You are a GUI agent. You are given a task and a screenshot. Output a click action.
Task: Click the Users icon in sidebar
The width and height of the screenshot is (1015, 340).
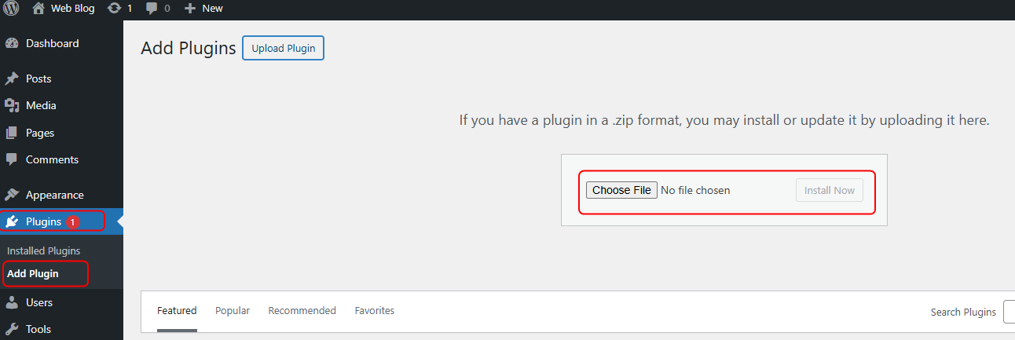click(12, 302)
